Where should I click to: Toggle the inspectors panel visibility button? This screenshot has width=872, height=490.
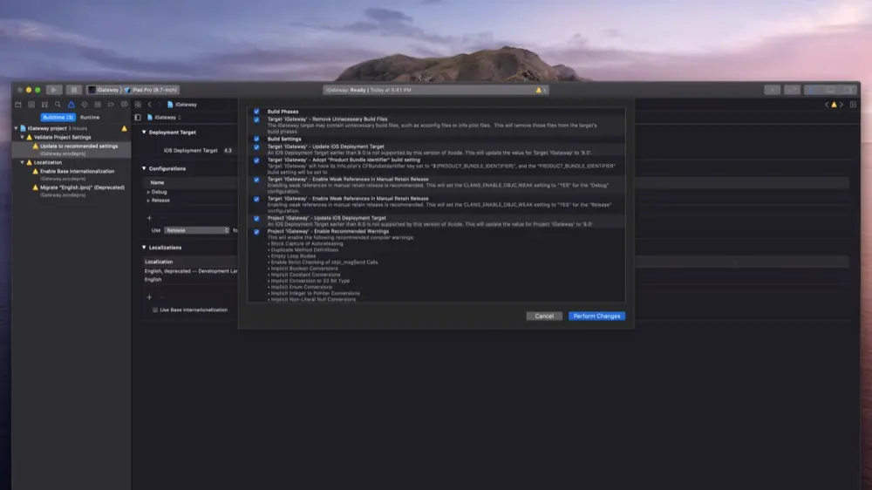(x=848, y=90)
